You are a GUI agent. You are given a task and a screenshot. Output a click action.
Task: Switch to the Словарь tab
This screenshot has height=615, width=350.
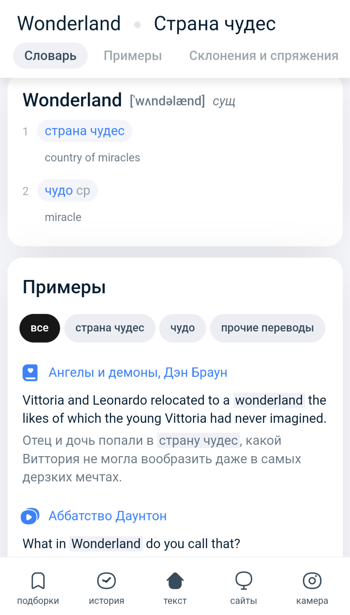[x=50, y=56]
